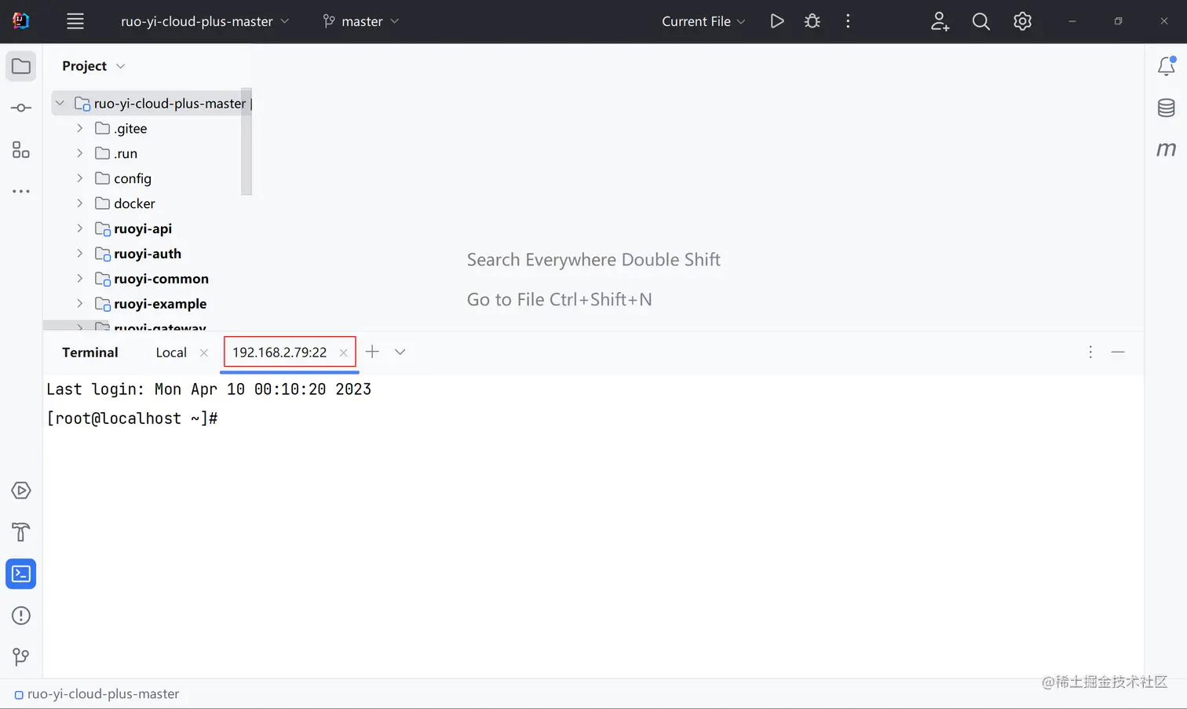Select the 192.168.2.79:22 terminal tab
Screen dimensions: 1187x709
pos(279,353)
